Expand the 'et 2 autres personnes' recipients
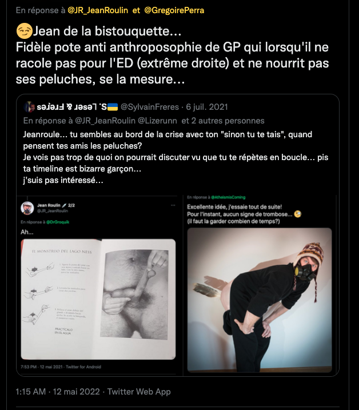The image size is (359, 410). 223,121
